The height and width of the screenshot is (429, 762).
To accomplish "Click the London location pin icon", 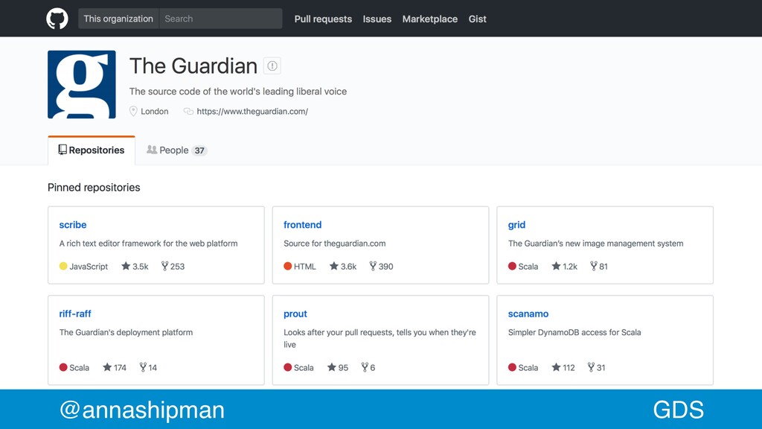I will pos(133,112).
